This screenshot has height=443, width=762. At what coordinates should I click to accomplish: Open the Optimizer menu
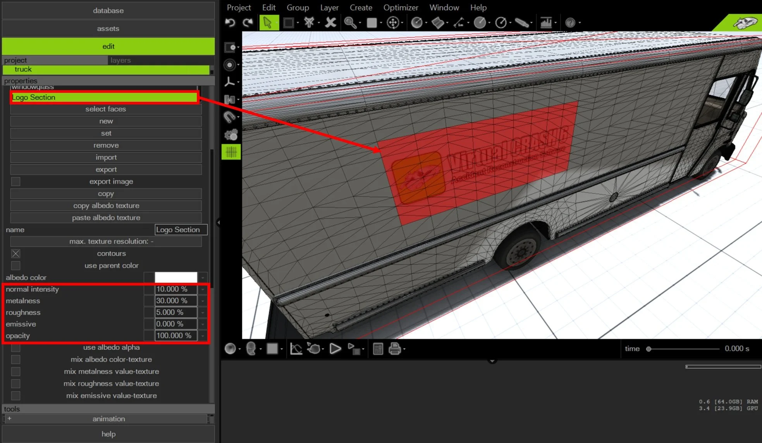(401, 8)
